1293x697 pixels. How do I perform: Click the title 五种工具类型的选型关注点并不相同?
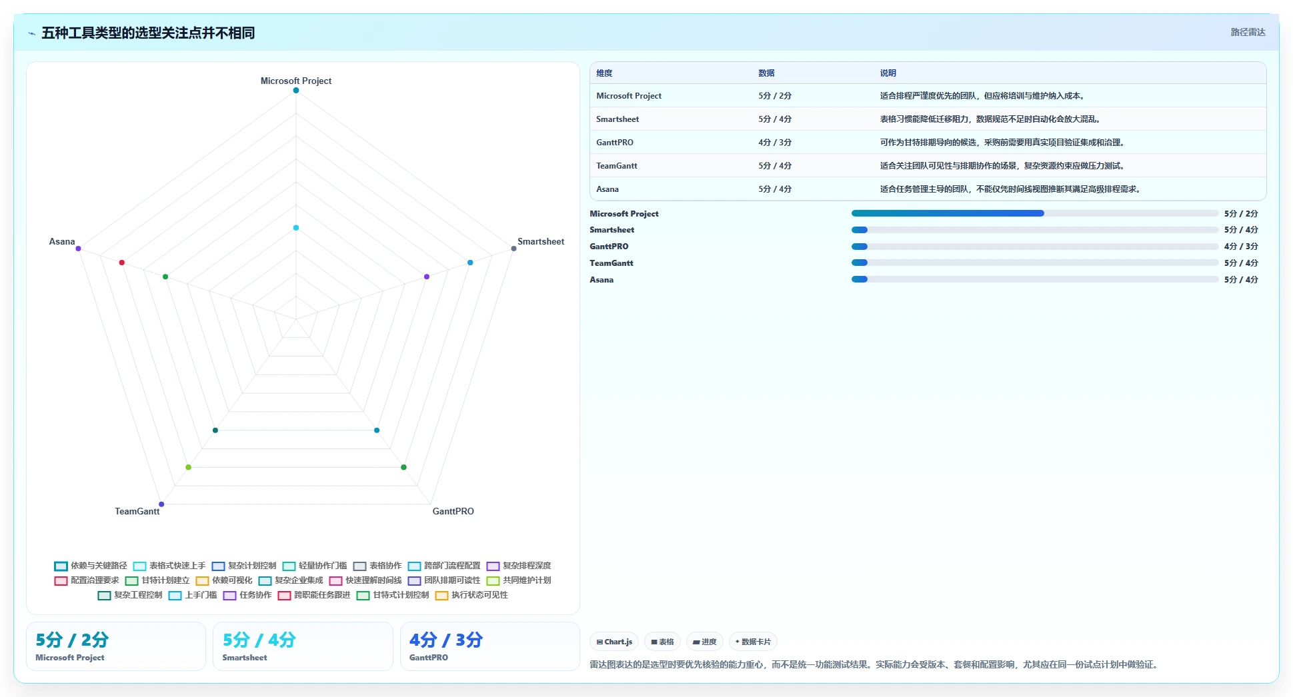(x=148, y=33)
